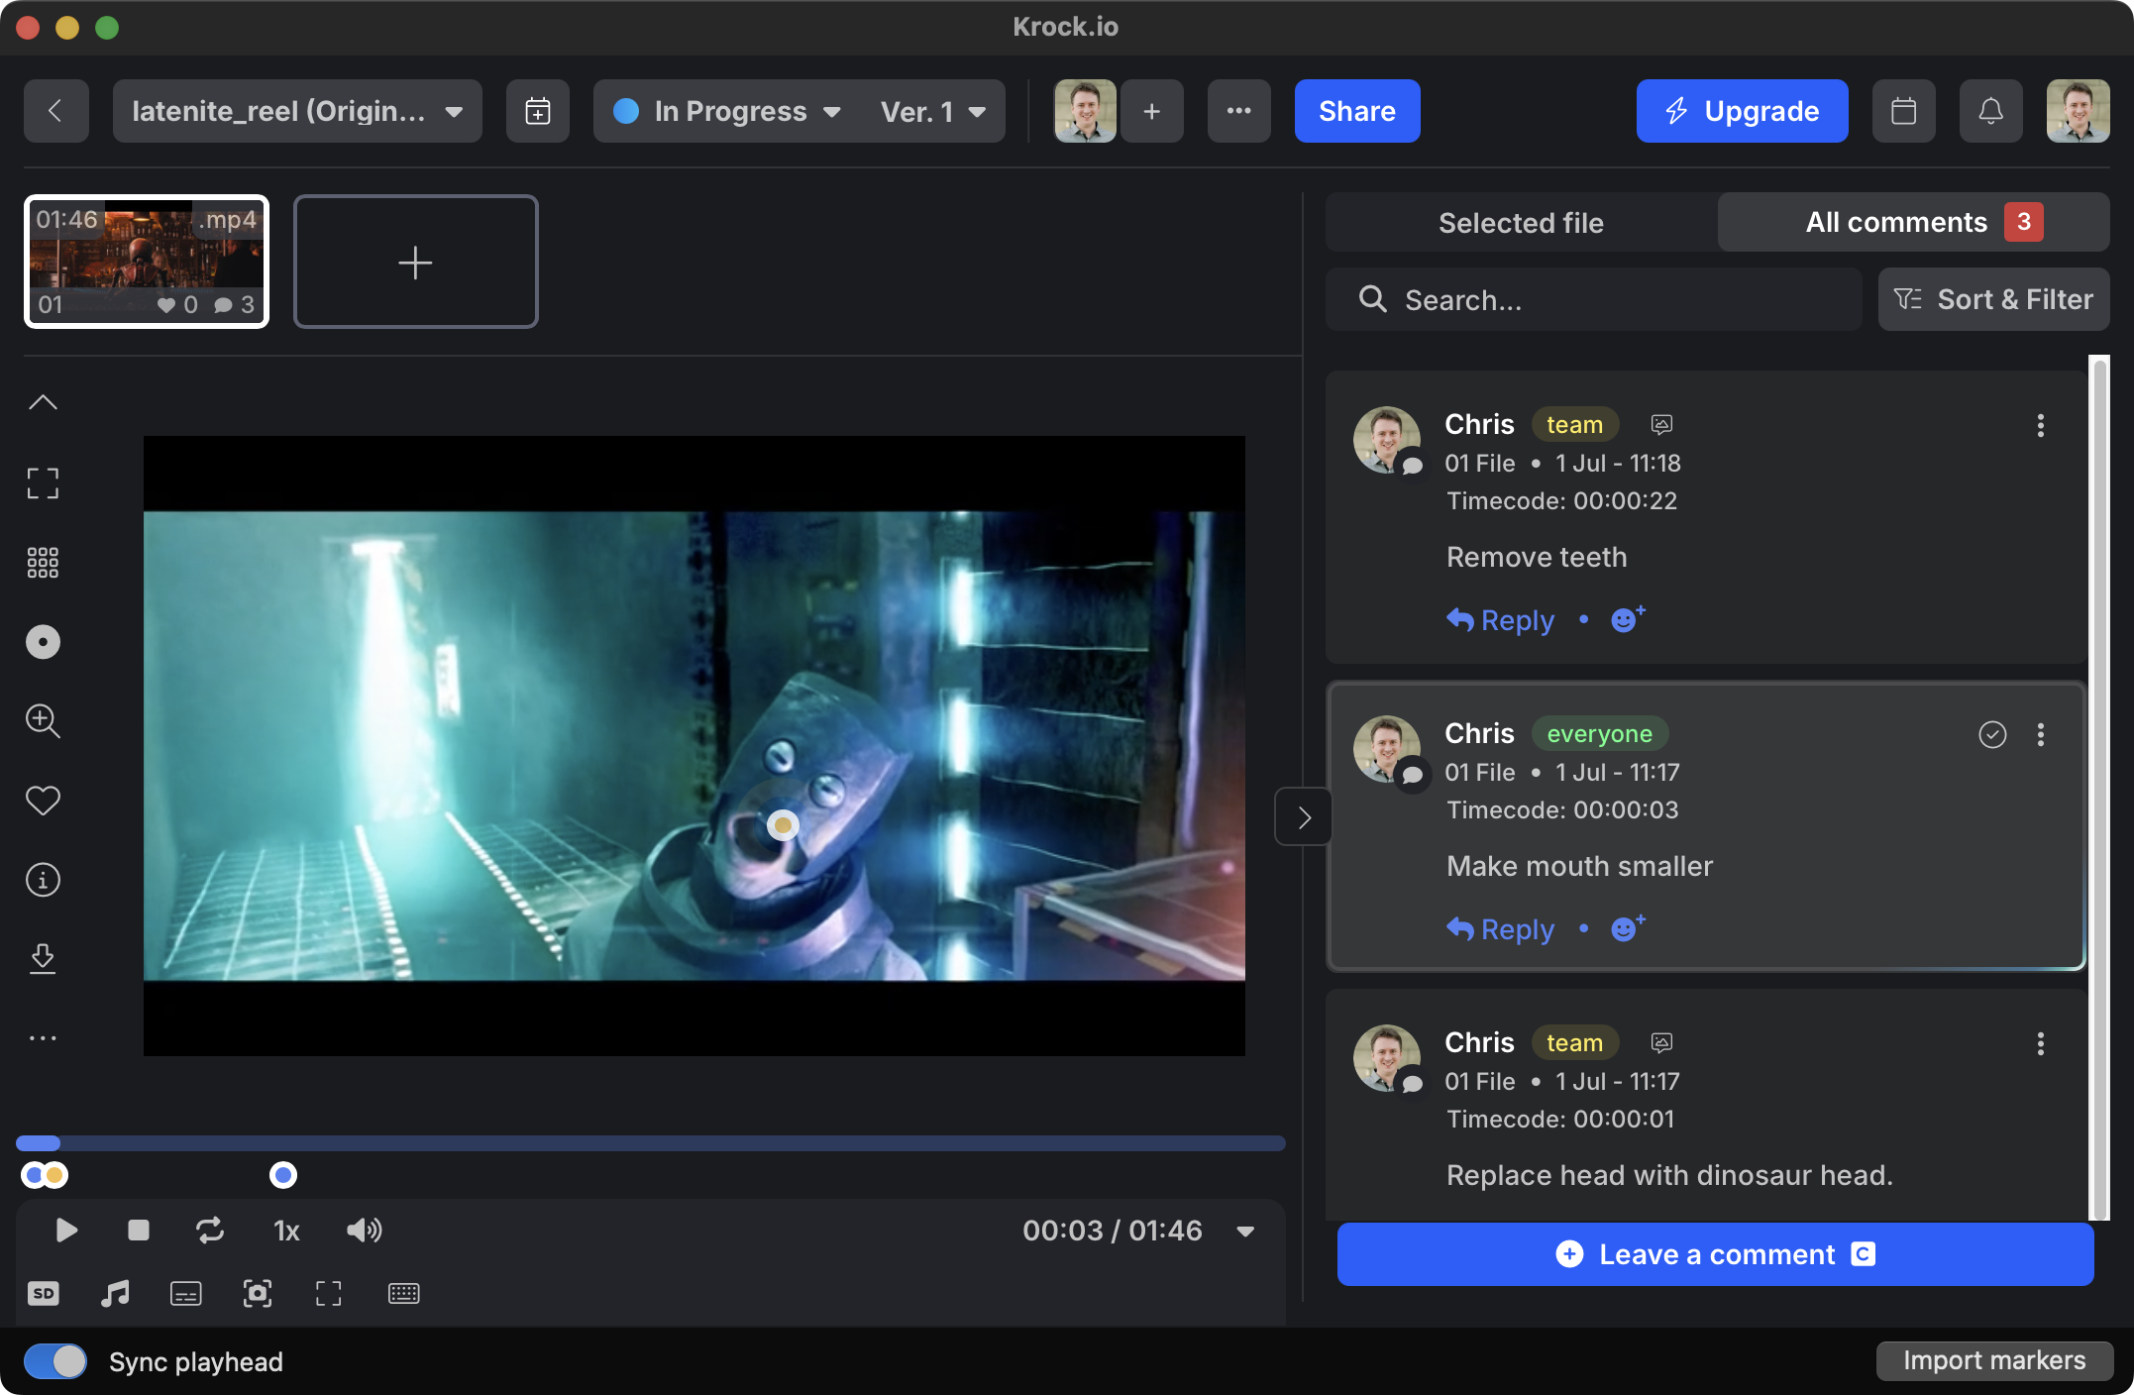Image resolution: width=2134 pixels, height=1395 pixels.
Task: Open the In Progress status dropdown
Action: tap(729, 111)
